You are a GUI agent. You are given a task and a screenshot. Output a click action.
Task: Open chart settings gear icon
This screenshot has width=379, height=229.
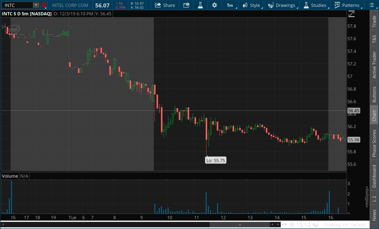pos(215,5)
